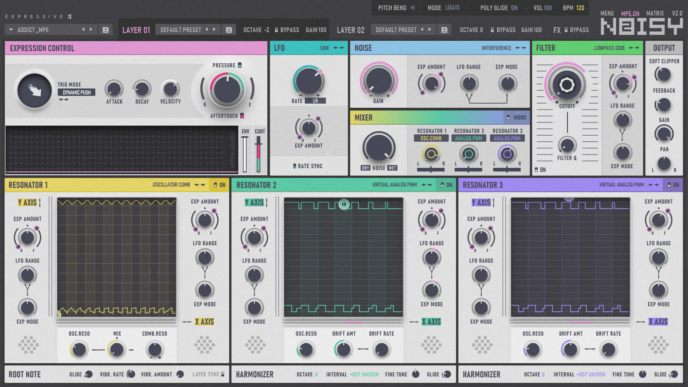Open the MATRIX view
688x387 pixels.
click(x=655, y=14)
